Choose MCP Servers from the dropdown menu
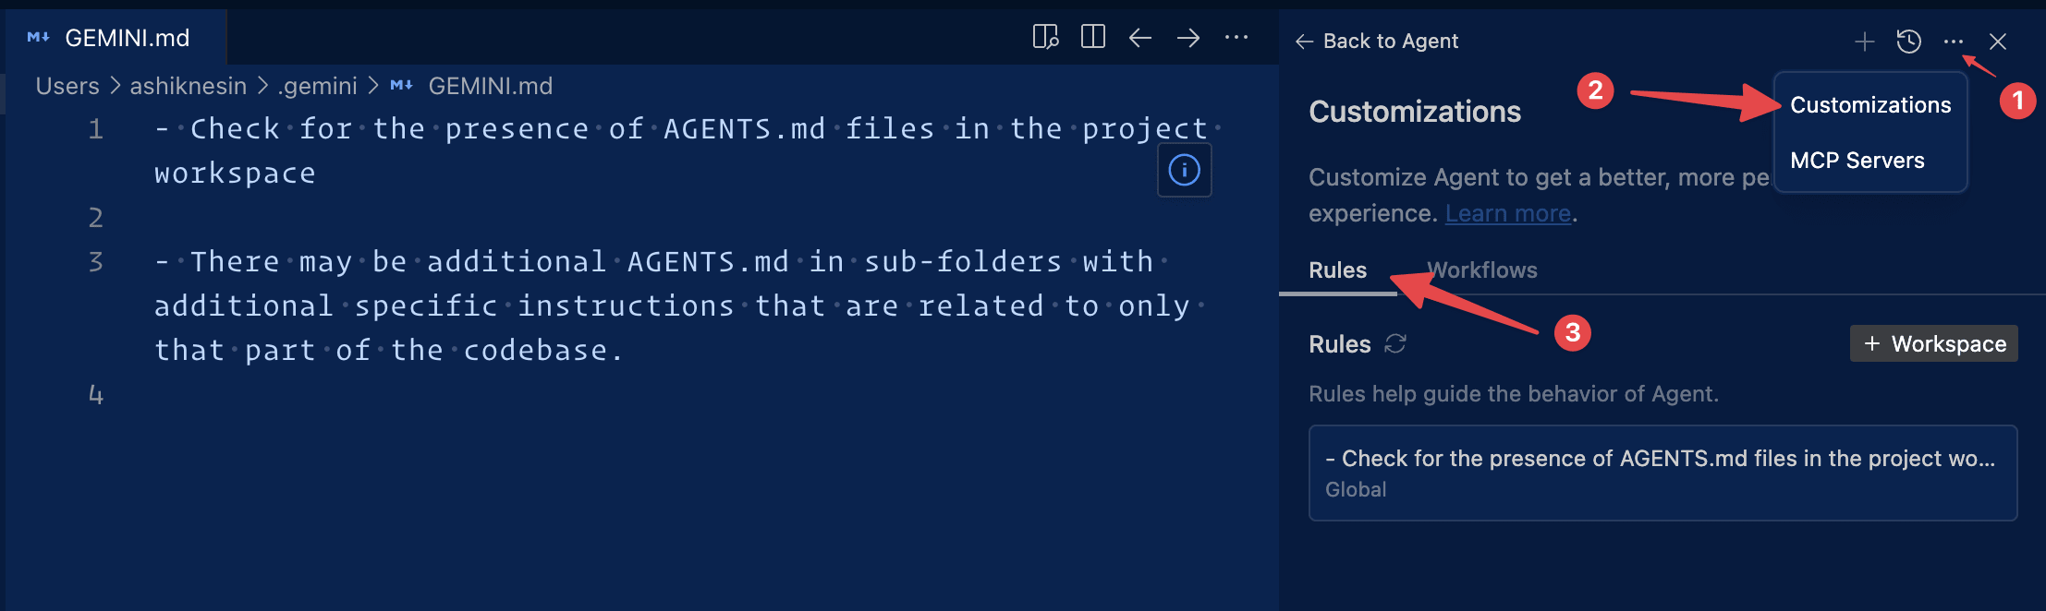This screenshot has width=2046, height=611. pyautogui.click(x=1857, y=161)
